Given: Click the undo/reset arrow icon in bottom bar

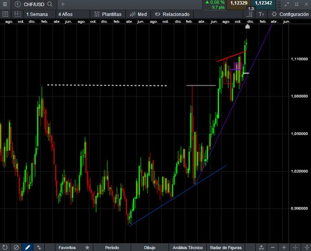Looking at the screenshot, I should (x=5, y=247).
